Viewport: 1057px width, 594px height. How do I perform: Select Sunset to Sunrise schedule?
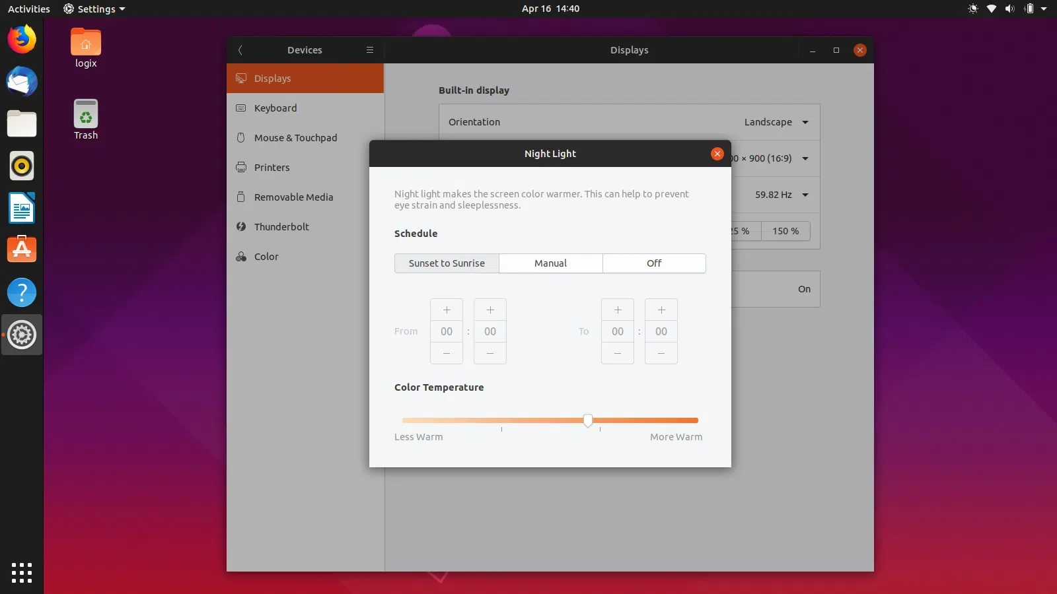447,263
